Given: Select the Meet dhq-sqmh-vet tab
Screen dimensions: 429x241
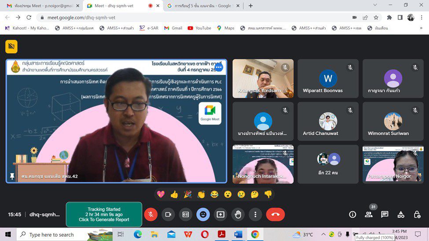Looking at the screenshot, I should point(123,5).
